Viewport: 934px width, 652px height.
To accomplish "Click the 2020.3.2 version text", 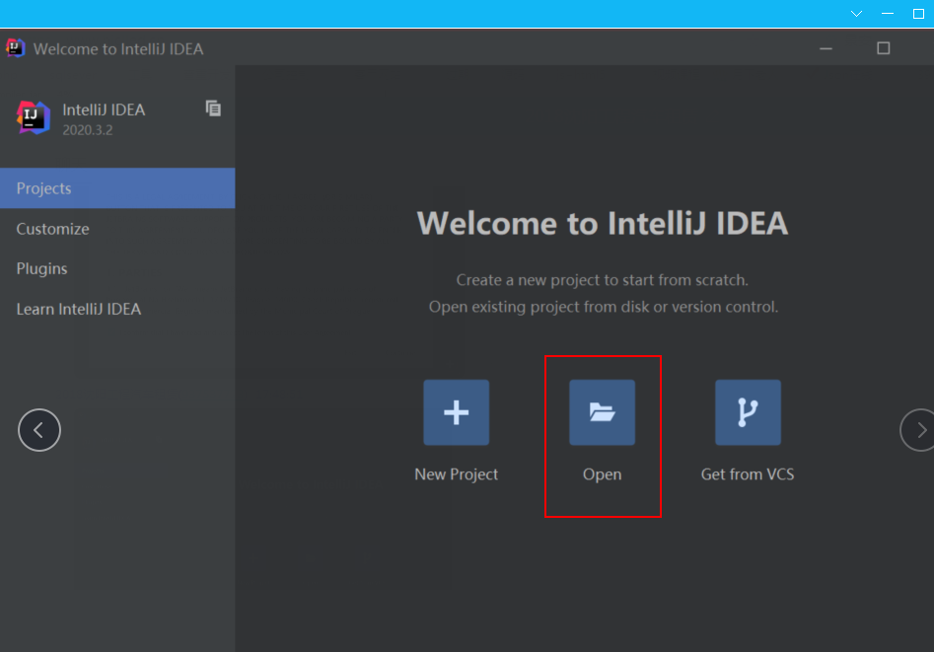I will (x=88, y=130).
